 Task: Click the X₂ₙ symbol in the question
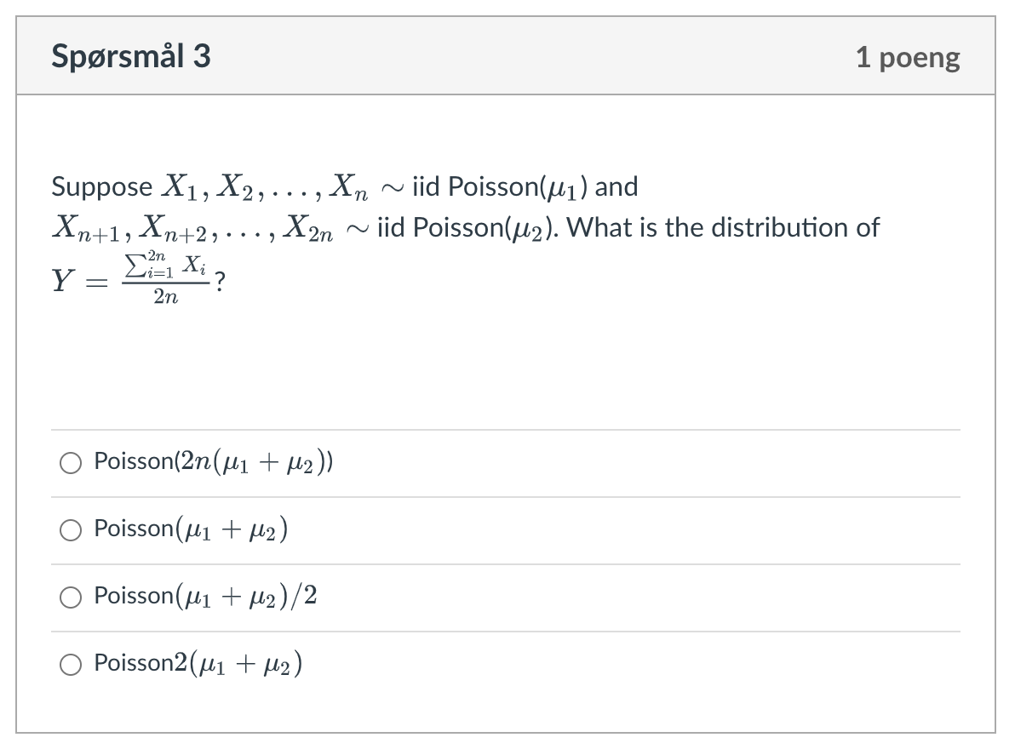[x=308, y=228]
